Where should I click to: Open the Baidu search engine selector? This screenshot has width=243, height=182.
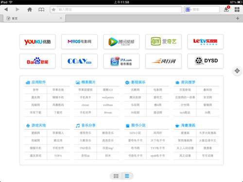click(x=188, y=10)
